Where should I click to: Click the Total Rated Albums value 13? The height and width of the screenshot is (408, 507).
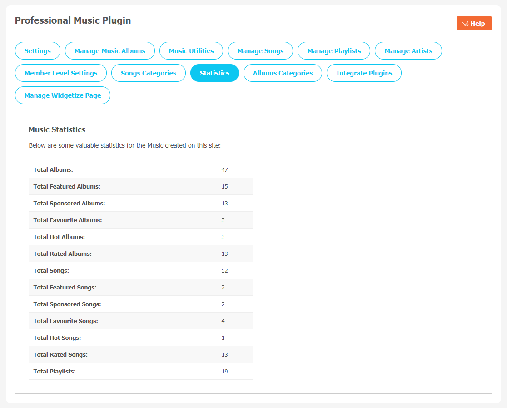tap(225, 254)
